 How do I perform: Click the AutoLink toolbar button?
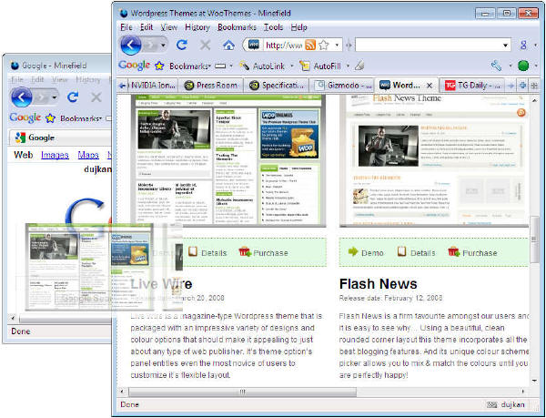tap(262, 66)
